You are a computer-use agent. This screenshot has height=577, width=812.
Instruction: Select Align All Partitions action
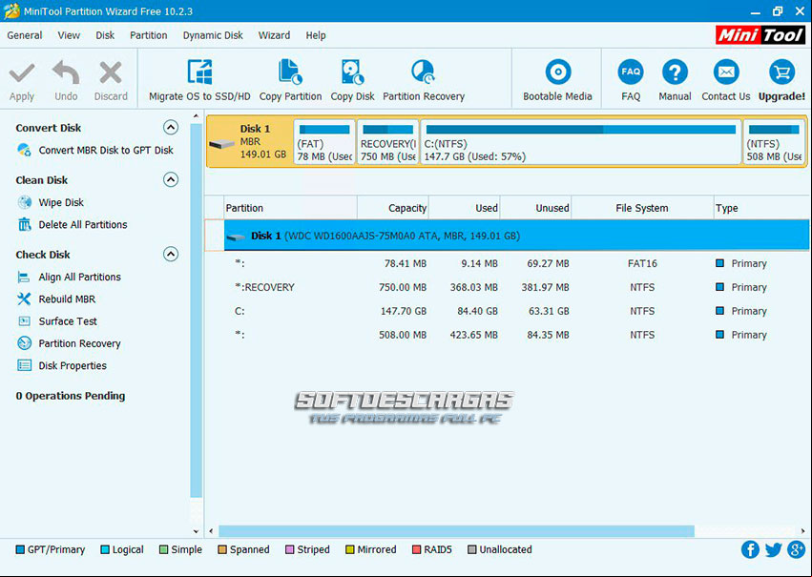coord(69,277)
